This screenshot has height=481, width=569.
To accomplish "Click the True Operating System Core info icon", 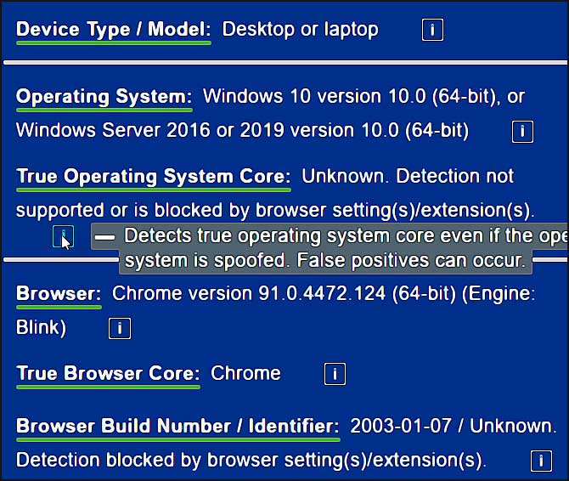I will point(64,236).
